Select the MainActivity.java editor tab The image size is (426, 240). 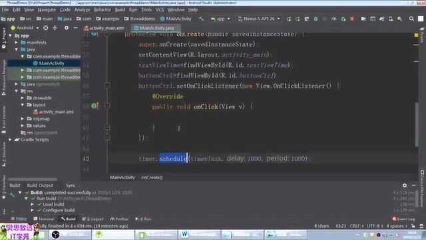156,28
